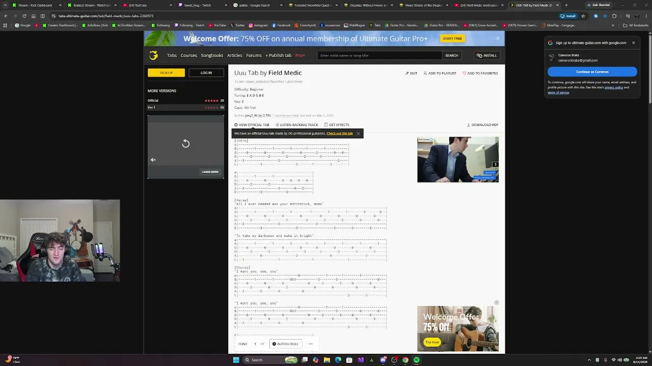Click the EDIT pencil icon
This screenshot has height=366, width=652.
pos(411,73)
